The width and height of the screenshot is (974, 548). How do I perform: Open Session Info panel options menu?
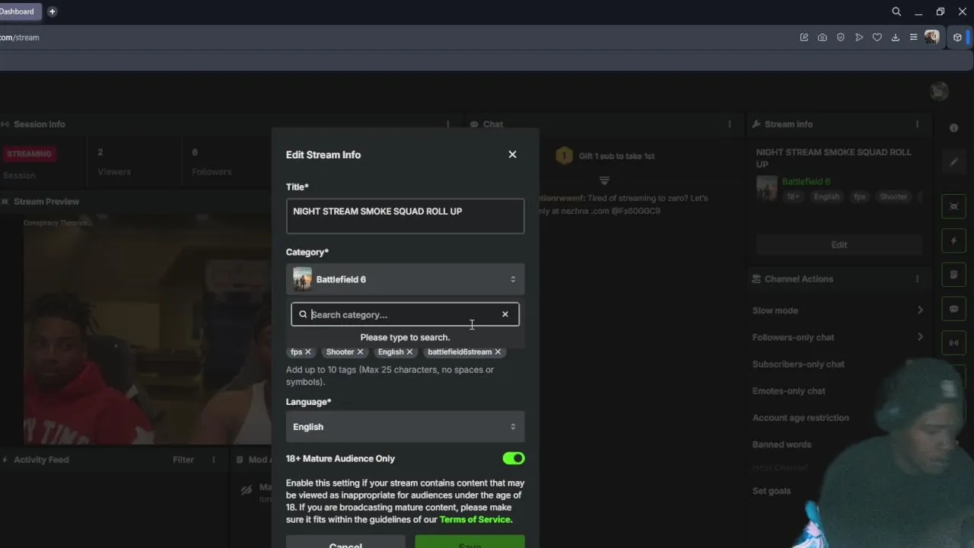point(447,124)
